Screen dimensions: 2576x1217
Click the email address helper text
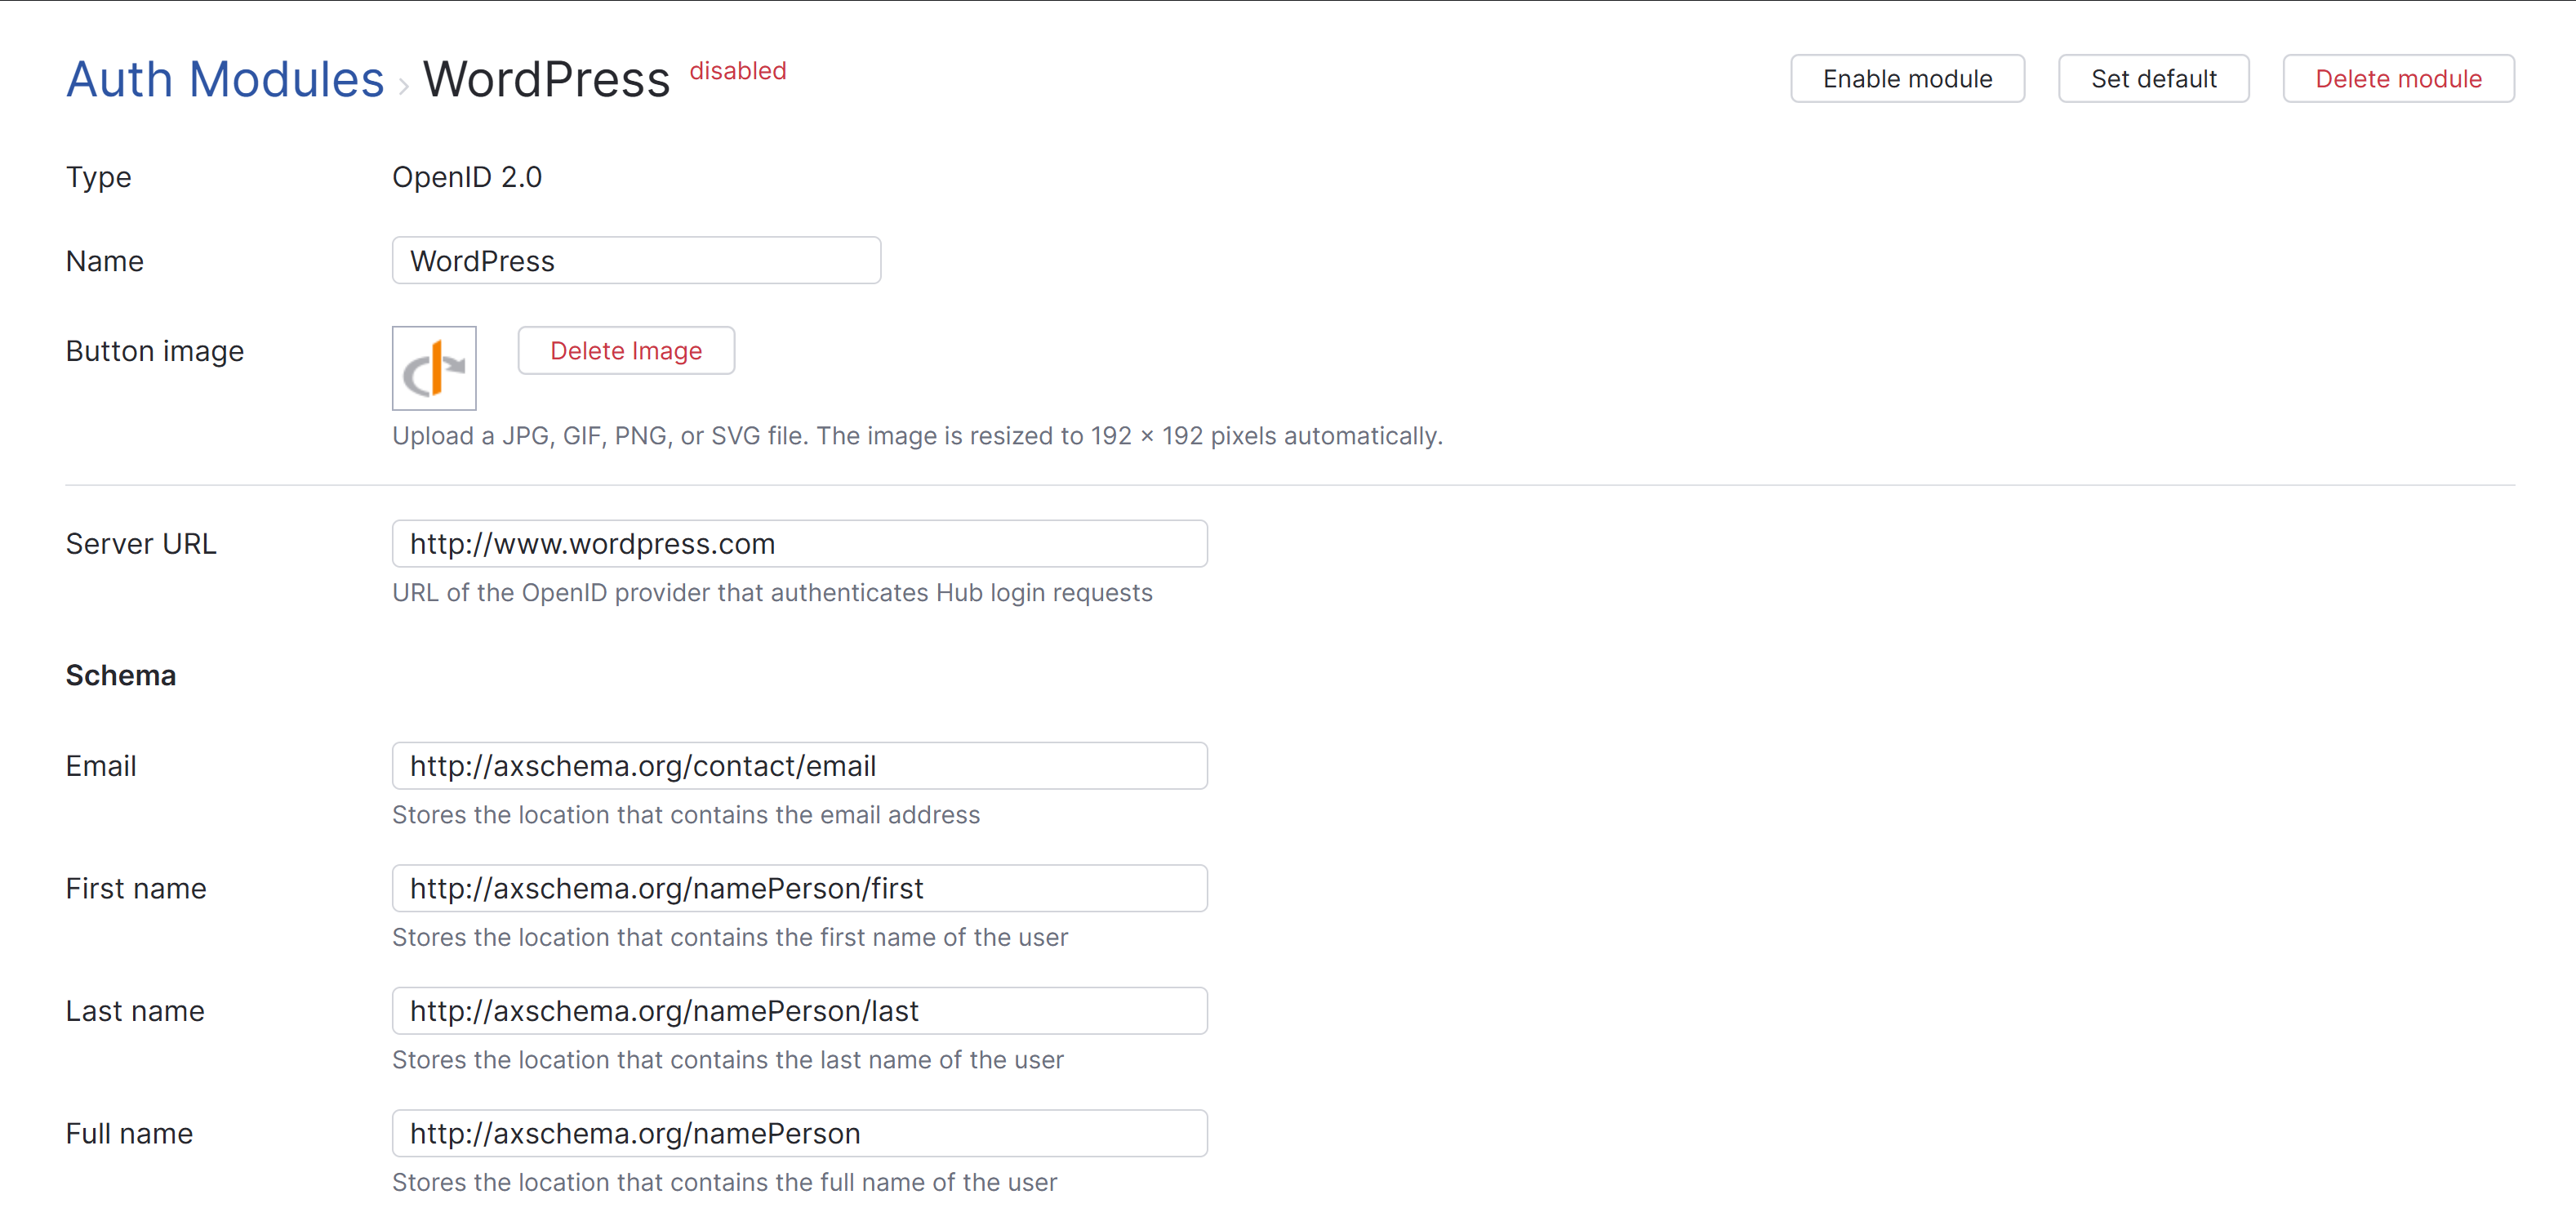coord(685,815)
